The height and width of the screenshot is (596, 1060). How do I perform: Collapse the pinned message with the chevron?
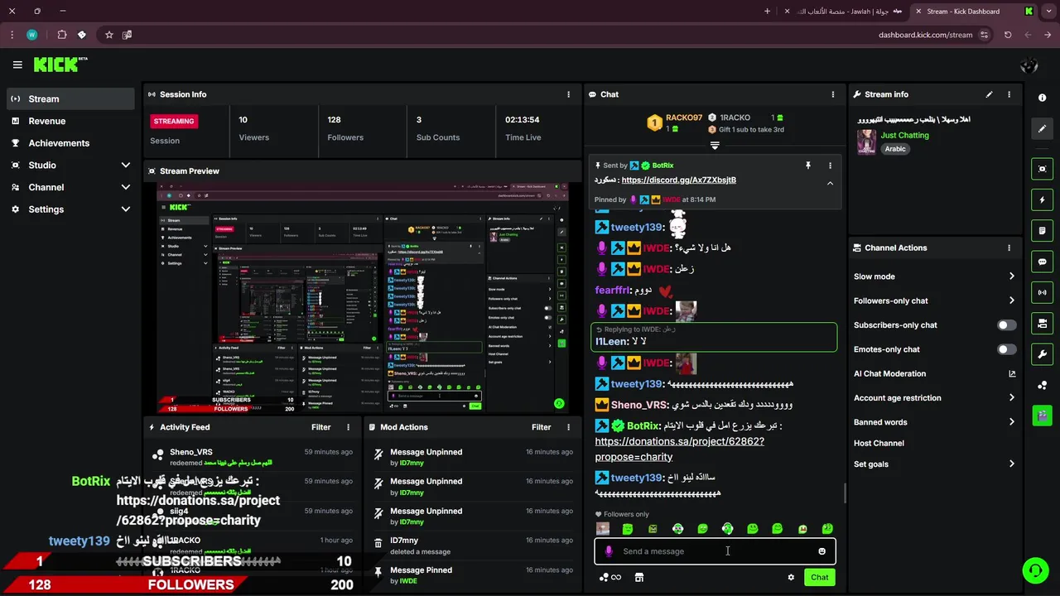(x=830, y=183)
